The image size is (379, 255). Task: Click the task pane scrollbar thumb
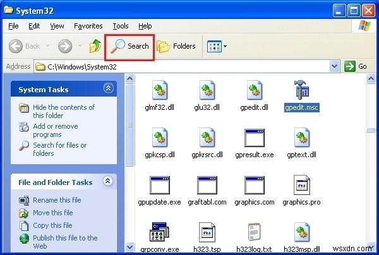pyautogui.click(x=129, y=125)
